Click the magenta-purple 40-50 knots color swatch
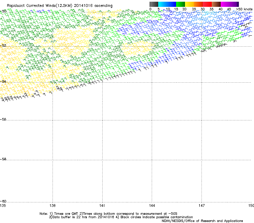The height and width of the screenshot is (223, 254). coord(230,4)
